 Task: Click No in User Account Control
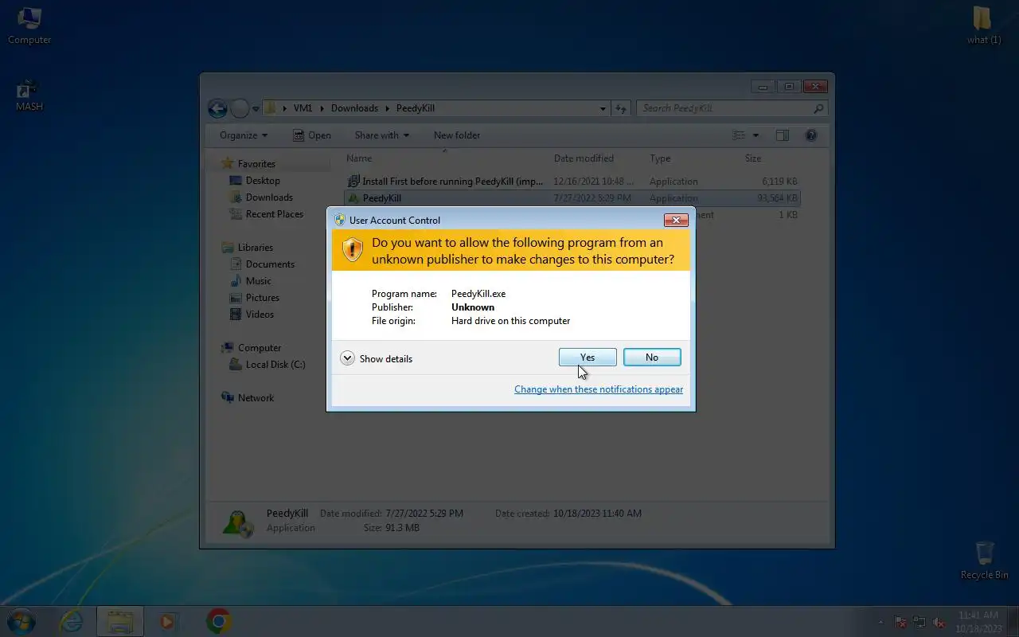652,358
